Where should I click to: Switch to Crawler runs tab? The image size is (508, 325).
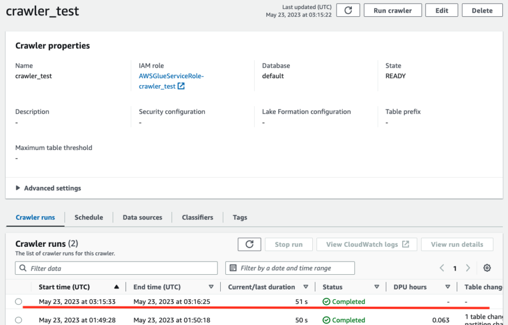pyautogui.click(x=35, y=218)
